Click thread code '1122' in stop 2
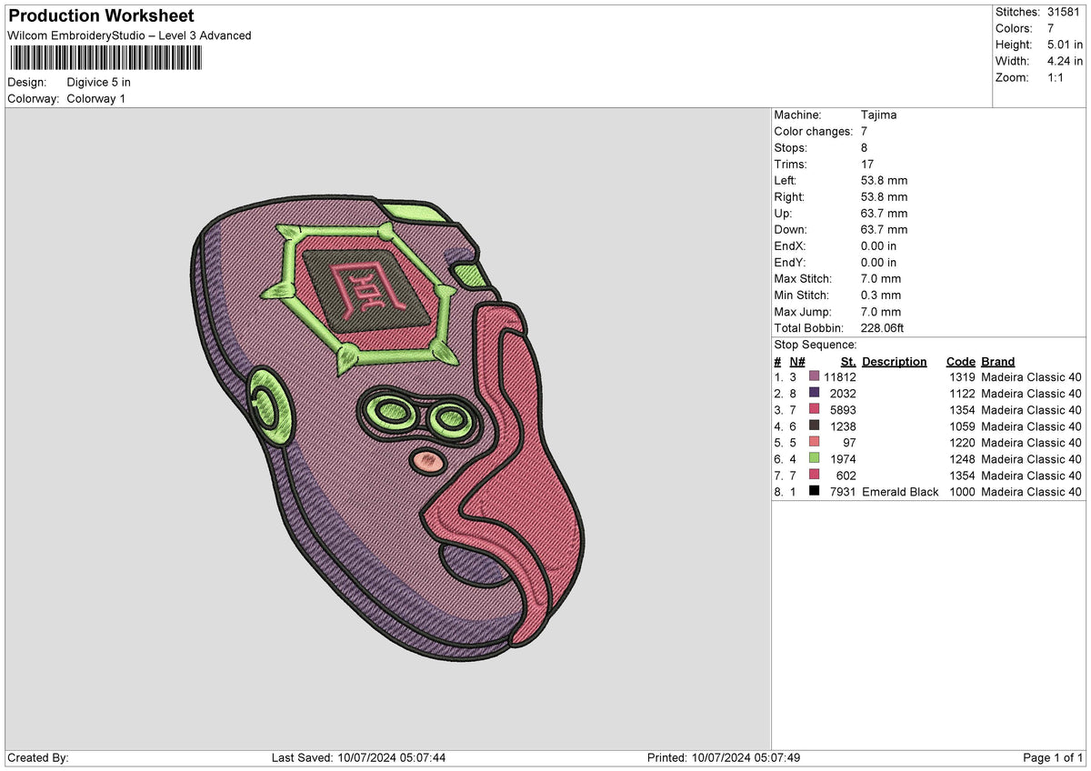Viewport: 1091px width, 771px height. pyautogui.click(x=962, y=394)
